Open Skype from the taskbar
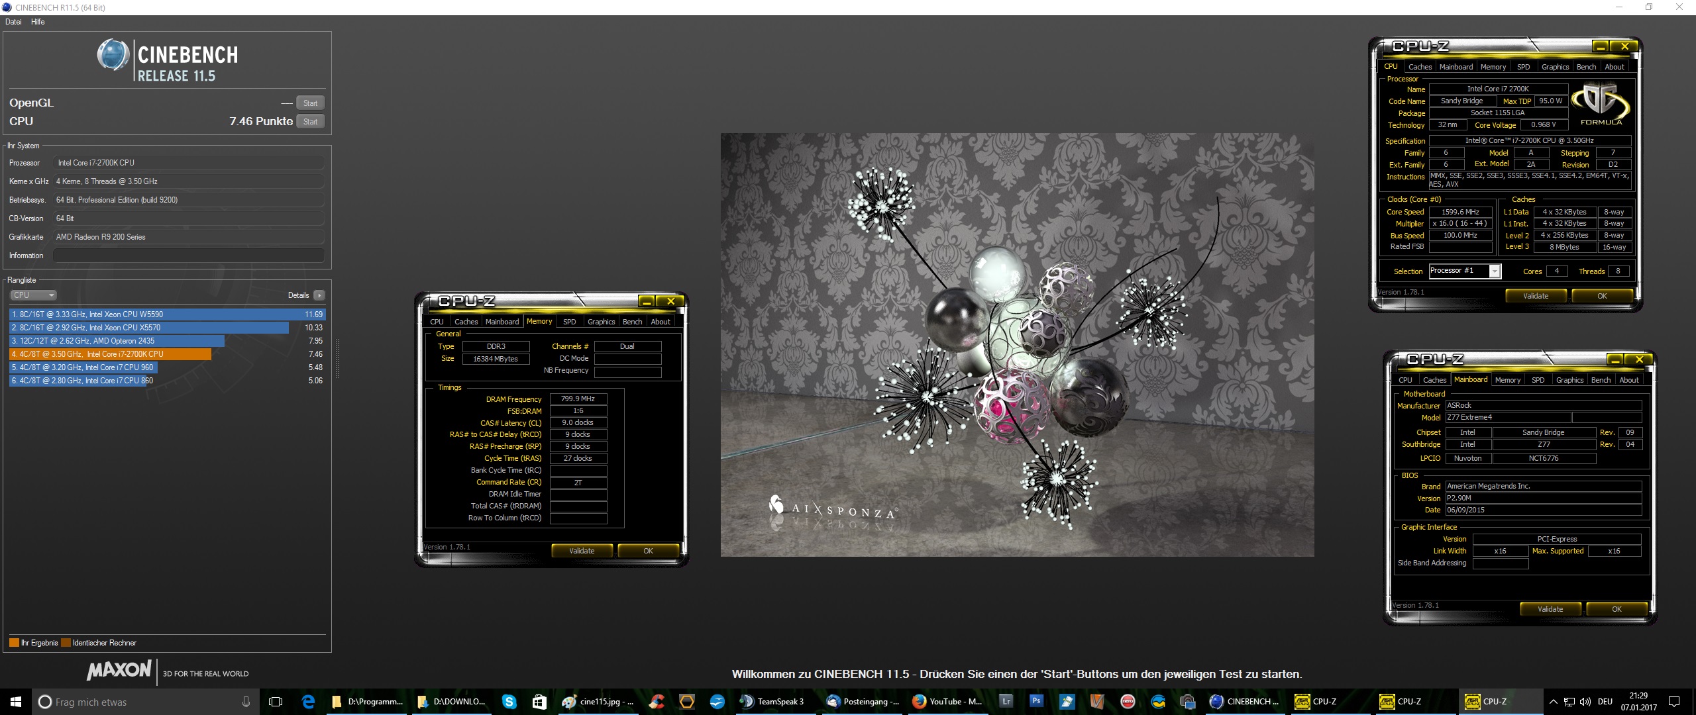Image resolution: width=1696 pixels, height=715 pixels. click(509, 702)
